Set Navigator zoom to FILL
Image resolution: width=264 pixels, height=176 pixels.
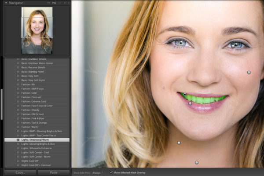click(x=54, y=3)
